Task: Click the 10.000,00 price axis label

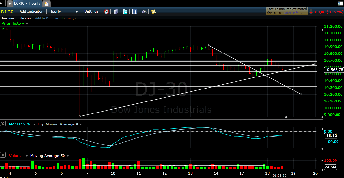Action: coord(333,108)
